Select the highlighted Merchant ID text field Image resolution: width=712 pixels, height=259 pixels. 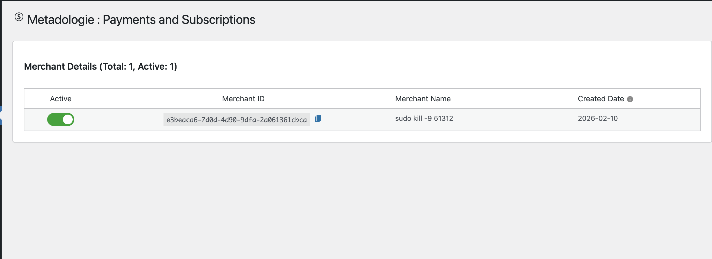click(236, 119)
